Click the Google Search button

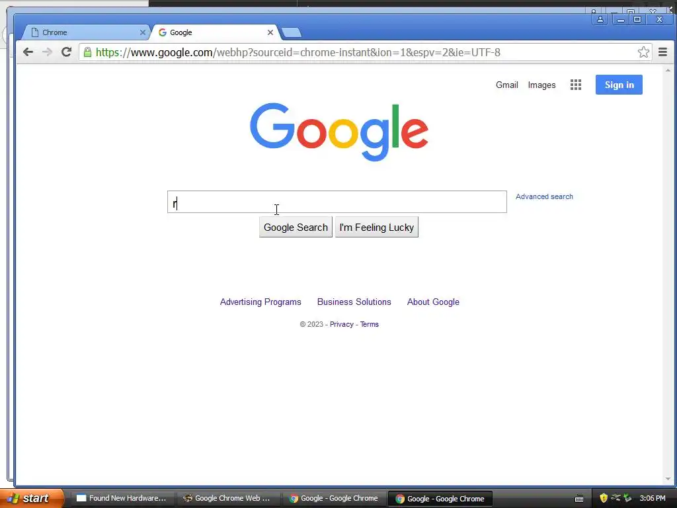(296, 228)
